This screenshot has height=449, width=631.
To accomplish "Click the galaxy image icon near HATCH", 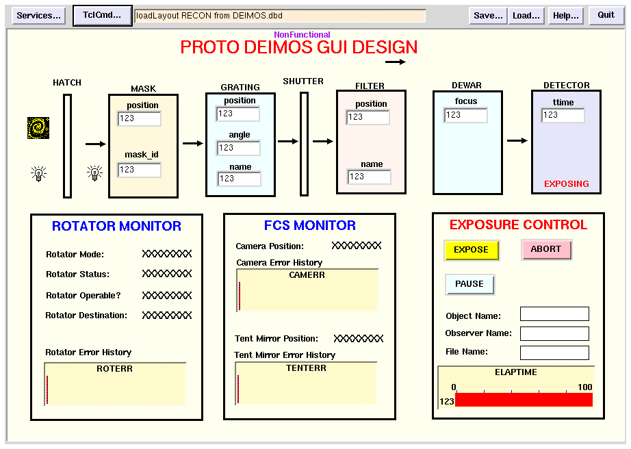I will point(38,128).
